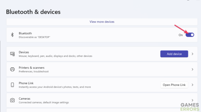Choose the Phone Link title text
The image size is (201, 112).
click(x=26, y=83)
